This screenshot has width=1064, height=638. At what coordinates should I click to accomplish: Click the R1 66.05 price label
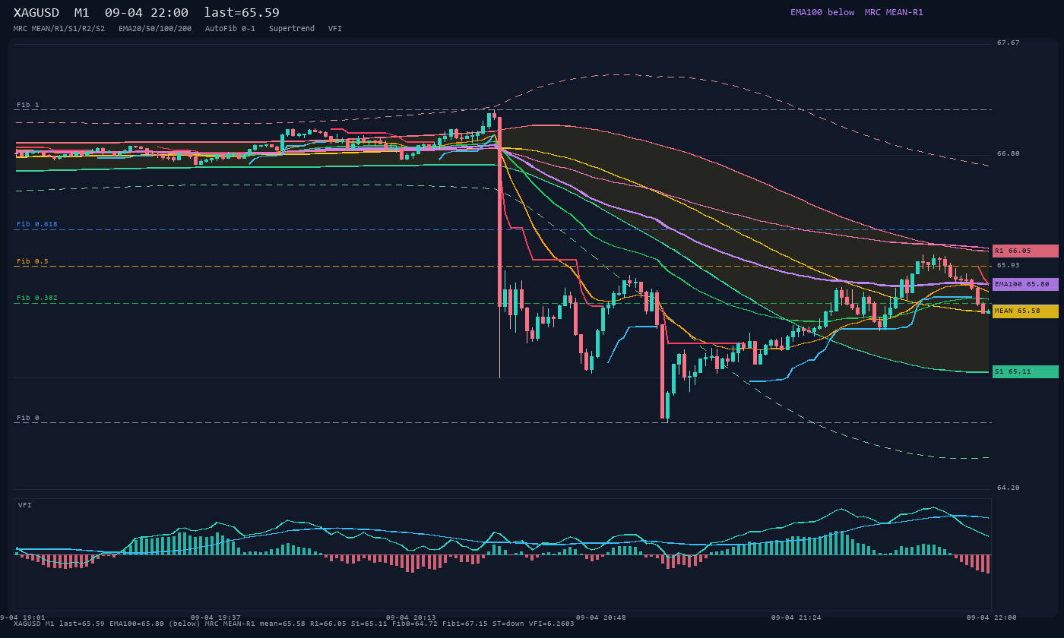coord(1025,251)
